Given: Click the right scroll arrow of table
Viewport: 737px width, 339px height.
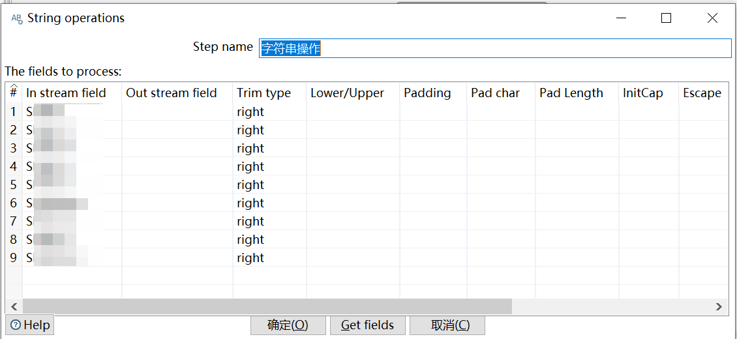Looking at the screenshot, I should [719, 306].
